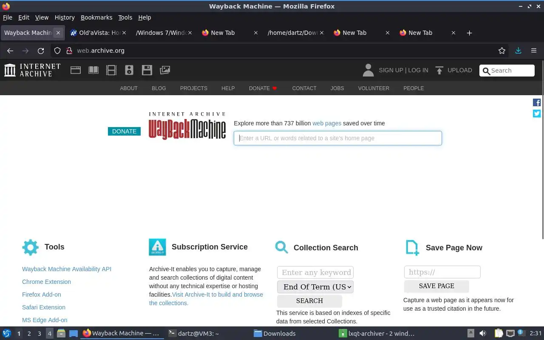This screenshot has width=544, height=340.
Task: Open Wayback Machine Availability API link
Action: click(67, 269)
